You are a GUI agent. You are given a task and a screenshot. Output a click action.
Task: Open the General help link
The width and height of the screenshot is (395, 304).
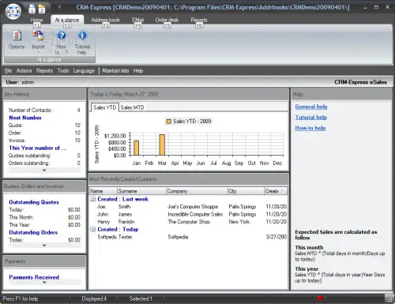[311, 107]
